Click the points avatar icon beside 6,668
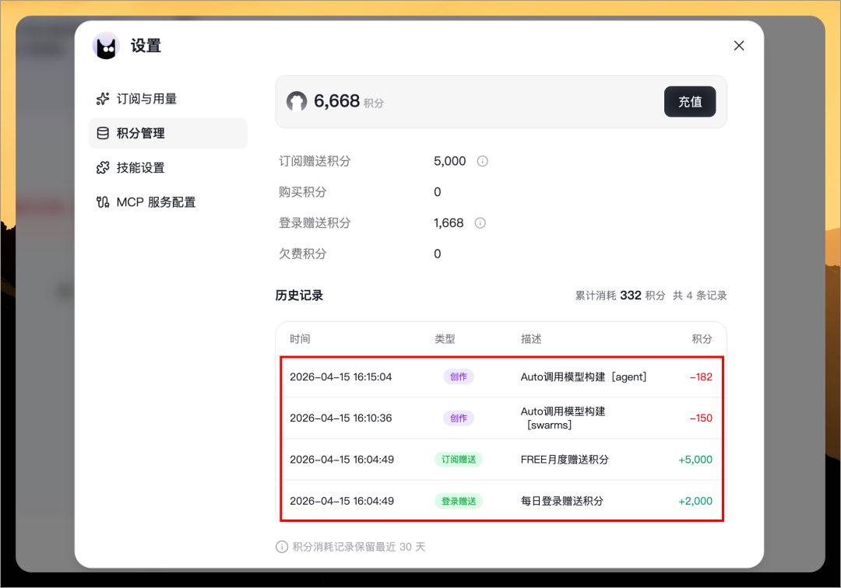The width and height of the screenshot is (841, 588). [x=297, y=101]
